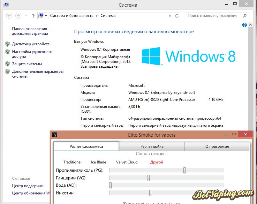The width and height of the screenshot is (257, 204).
Task: Click the Никотин slider handle
Action: [151, 193]
